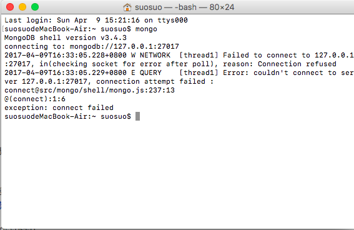This screenshot has width=354, height=230.
Task: Place cursor at the gray block cursor
Action: (137, 116)
